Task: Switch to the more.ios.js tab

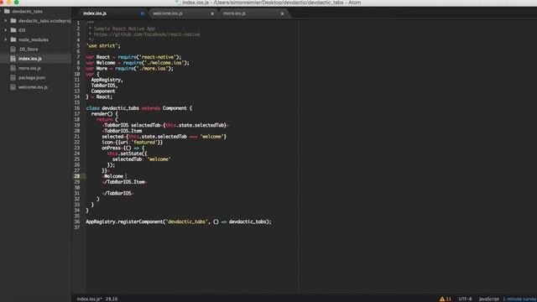Action: pos(234,13)
